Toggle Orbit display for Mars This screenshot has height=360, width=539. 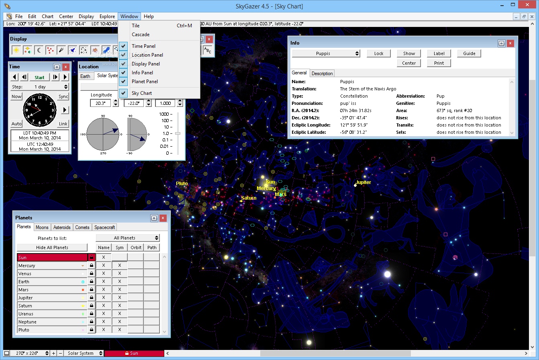[x=136, y=290]
